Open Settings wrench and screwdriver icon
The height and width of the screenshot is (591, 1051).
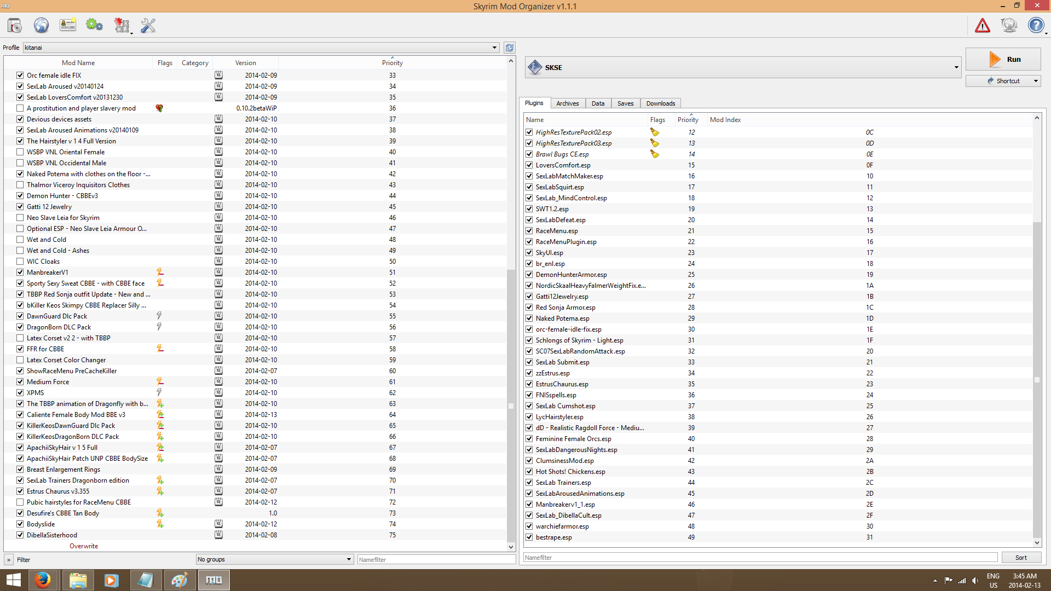click(x=148, y=25)
